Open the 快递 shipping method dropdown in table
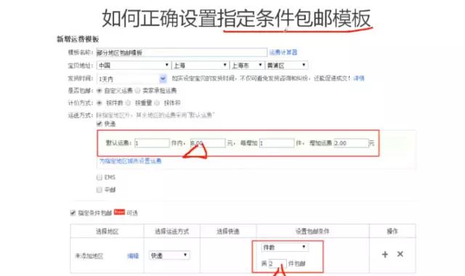Viewport: 465px width, 276px height. (169, 255)
